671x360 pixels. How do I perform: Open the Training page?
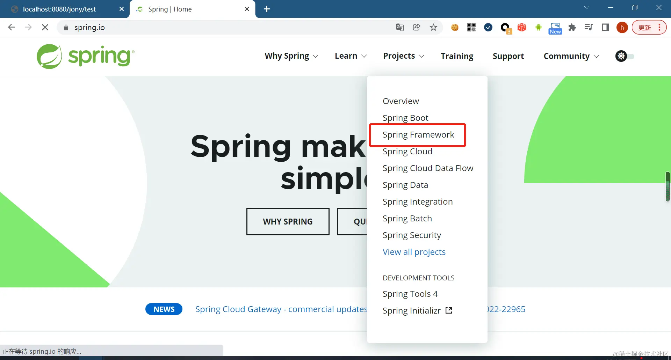(457, 56)
